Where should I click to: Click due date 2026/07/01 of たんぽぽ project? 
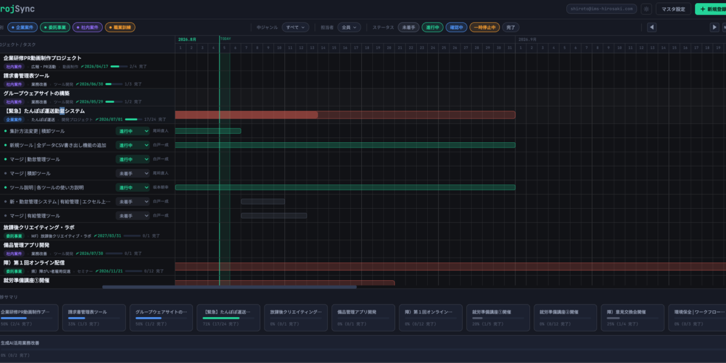click(109, 120)
